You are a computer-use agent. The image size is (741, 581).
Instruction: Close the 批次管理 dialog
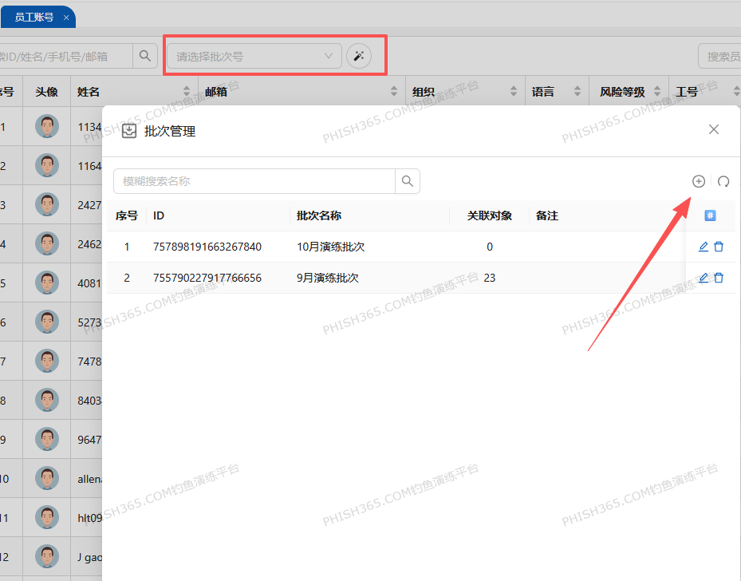714,129
